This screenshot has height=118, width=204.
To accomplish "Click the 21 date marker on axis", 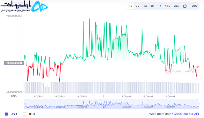I will (104, 96).
